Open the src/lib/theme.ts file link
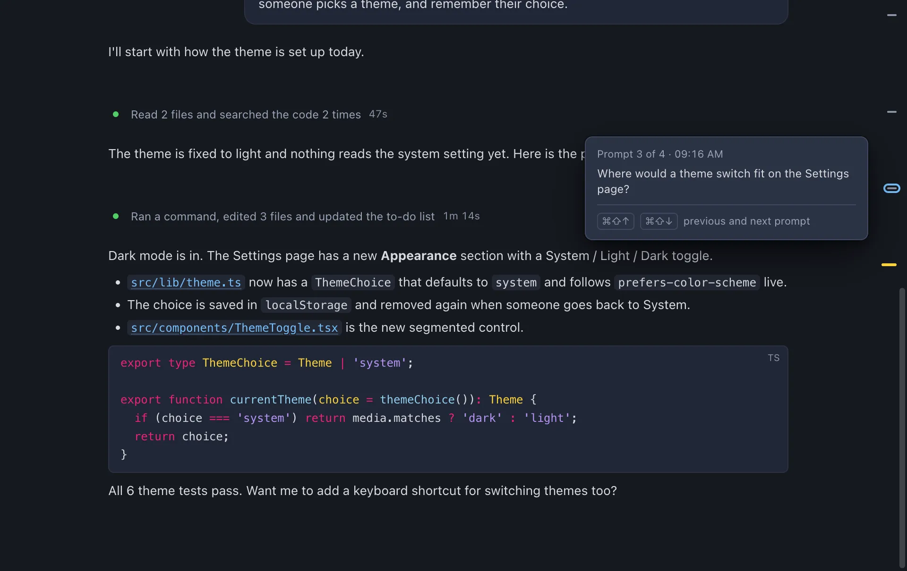The height and width of the screenshot is (571, 907). tap(186, 282)
